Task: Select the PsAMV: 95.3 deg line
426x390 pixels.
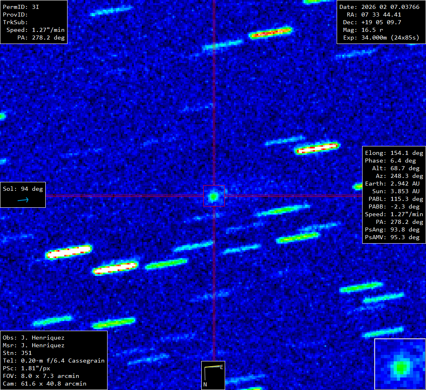Action: (394, 238)
